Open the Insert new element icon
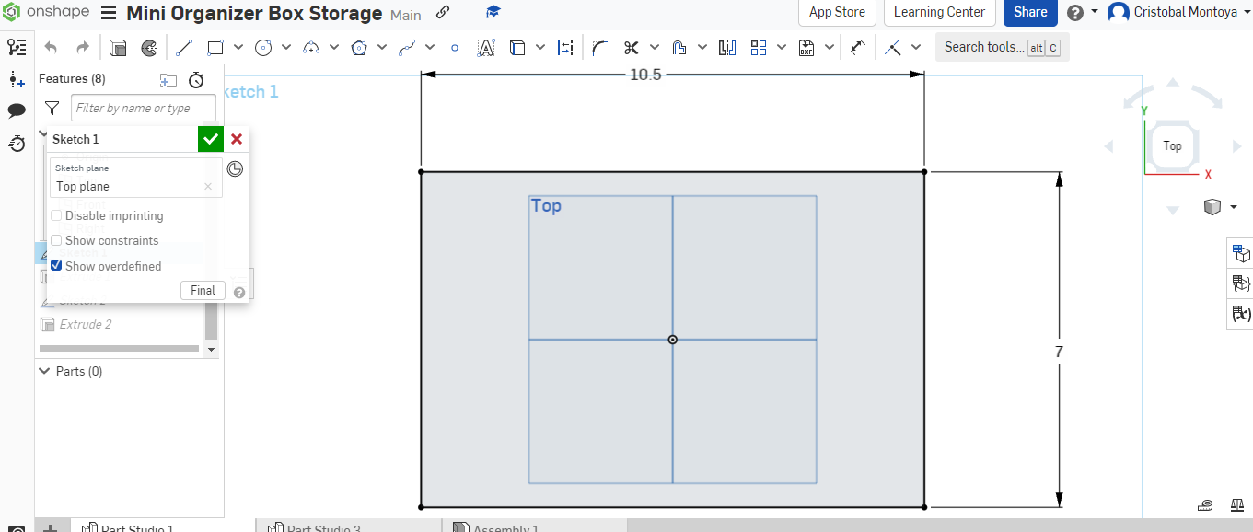 (17, 80)
